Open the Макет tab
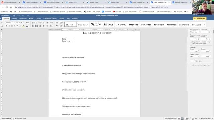The width and height of the screenshot is (214, 120). tap(31, 19)
